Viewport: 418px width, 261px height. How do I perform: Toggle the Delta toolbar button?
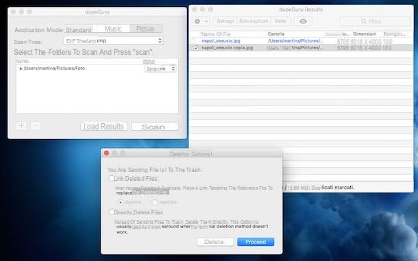point(280,21)
